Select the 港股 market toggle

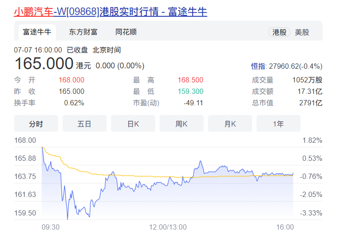279,32
